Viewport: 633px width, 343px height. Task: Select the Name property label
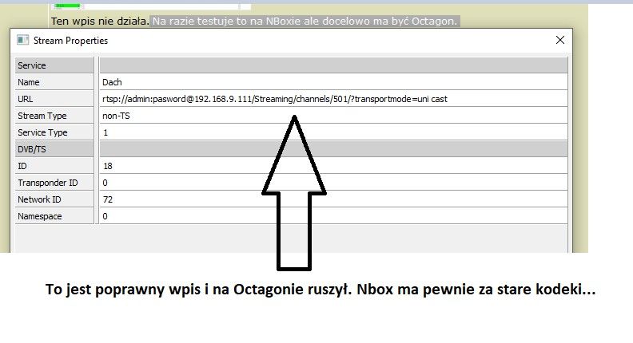[x=54, y=82]
